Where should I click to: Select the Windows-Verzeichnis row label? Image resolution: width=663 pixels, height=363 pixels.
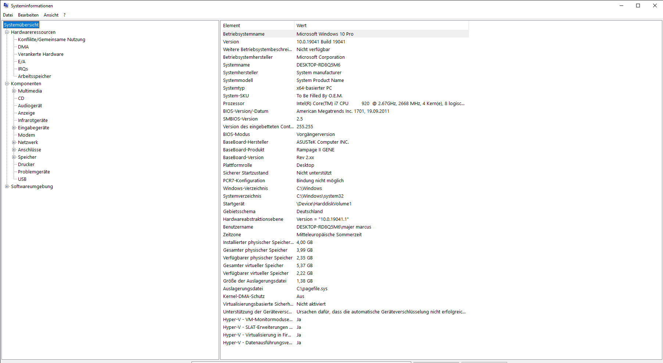point(246,188)
